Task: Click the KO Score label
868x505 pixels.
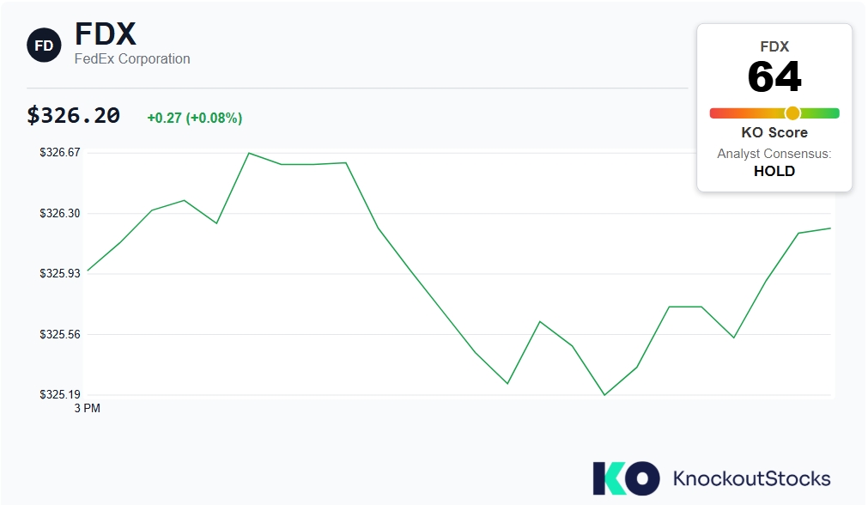Action: (774, 132)
